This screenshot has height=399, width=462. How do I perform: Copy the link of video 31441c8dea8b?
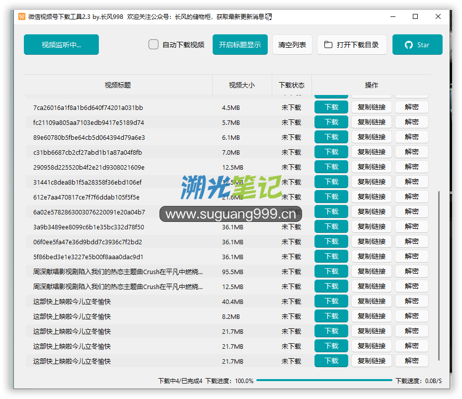tap(372, 182)
